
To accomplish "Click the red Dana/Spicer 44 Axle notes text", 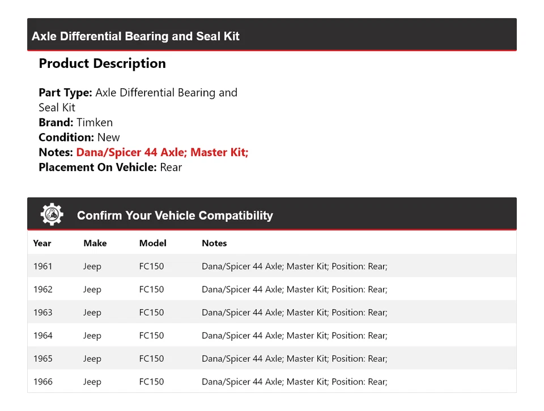I will pyautogui.click(x=162, y=152).
